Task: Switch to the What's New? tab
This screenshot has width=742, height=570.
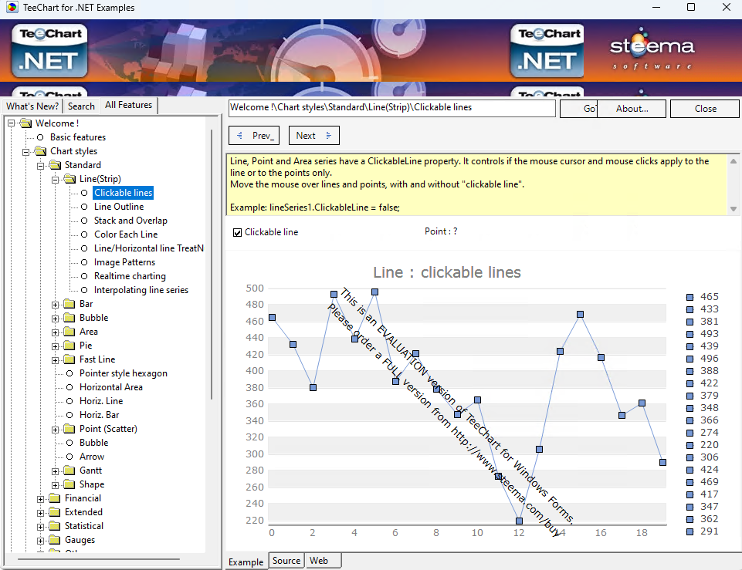Action: point(32,106)
